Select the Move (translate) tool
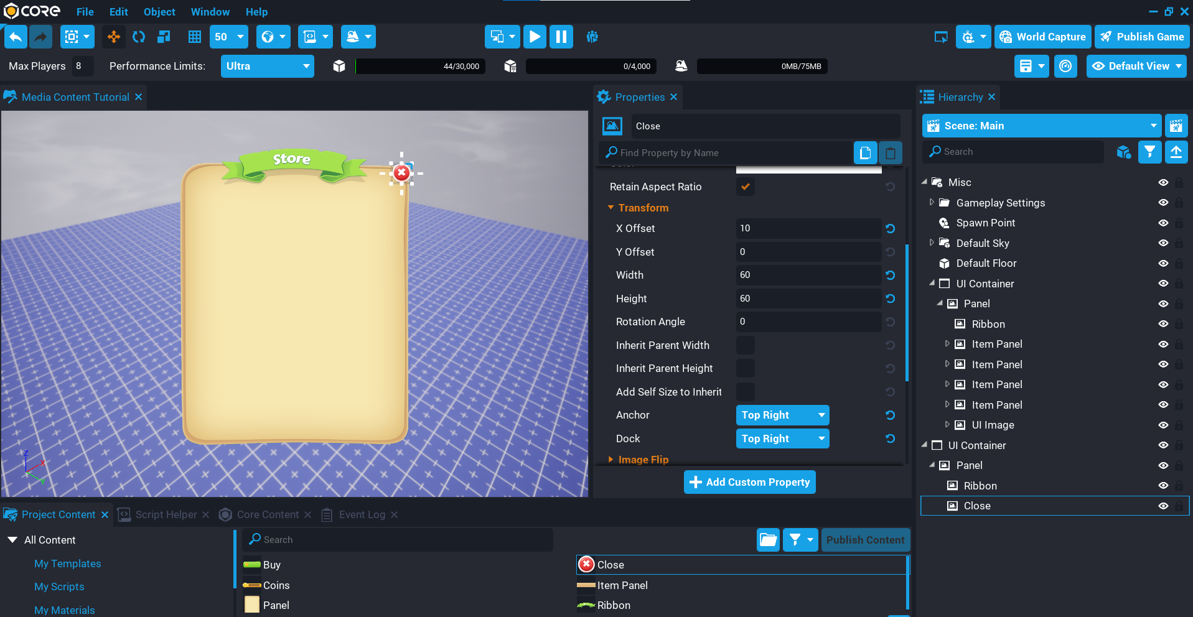Screen dimensions: 1193x617 (x=114, y=37)
